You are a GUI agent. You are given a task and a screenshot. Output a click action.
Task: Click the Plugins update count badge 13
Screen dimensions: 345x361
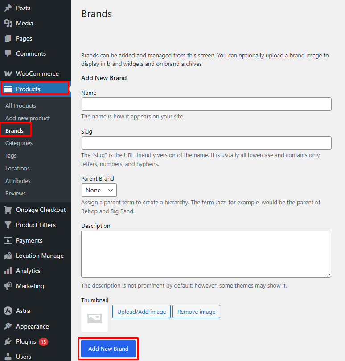point(43,342)
